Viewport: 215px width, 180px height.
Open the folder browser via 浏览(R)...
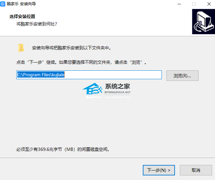tap(183, 76)
